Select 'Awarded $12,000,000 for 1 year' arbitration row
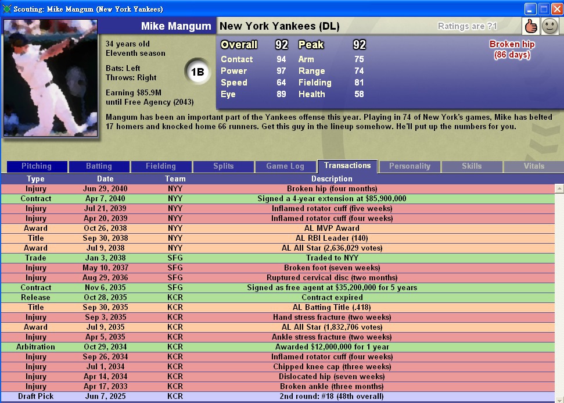564x403 pixels. [278, 347]
